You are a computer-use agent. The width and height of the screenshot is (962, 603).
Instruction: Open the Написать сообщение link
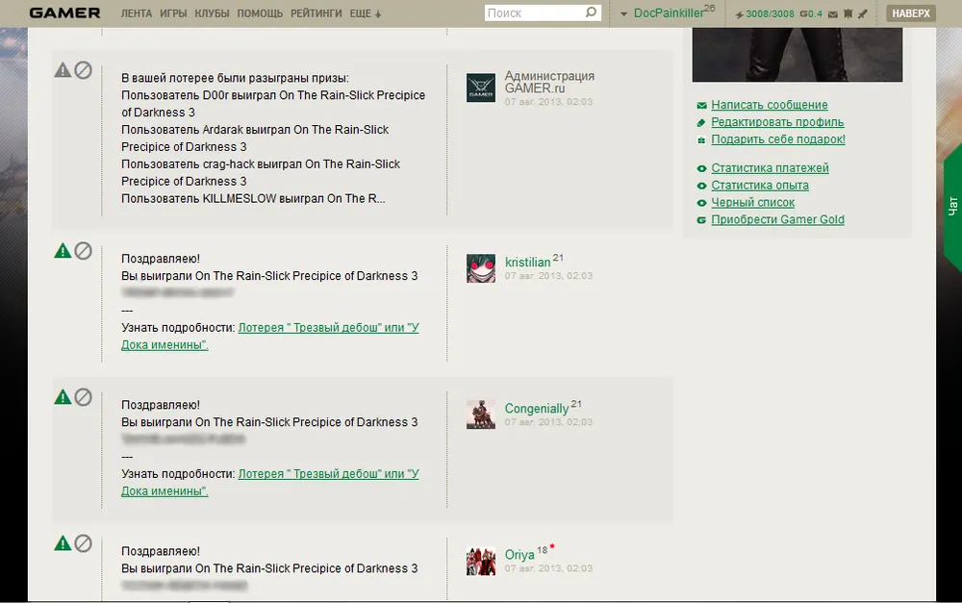pos(769,105)
